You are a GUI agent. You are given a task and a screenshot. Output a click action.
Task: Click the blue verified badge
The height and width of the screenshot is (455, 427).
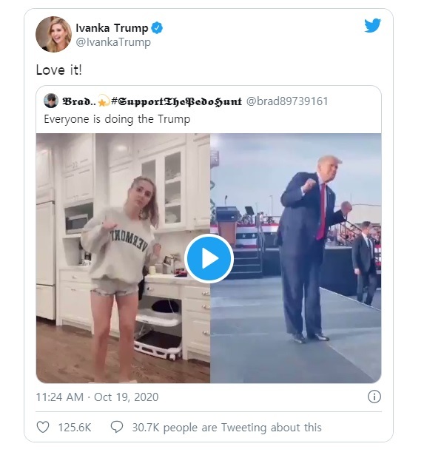pos(157,28)
